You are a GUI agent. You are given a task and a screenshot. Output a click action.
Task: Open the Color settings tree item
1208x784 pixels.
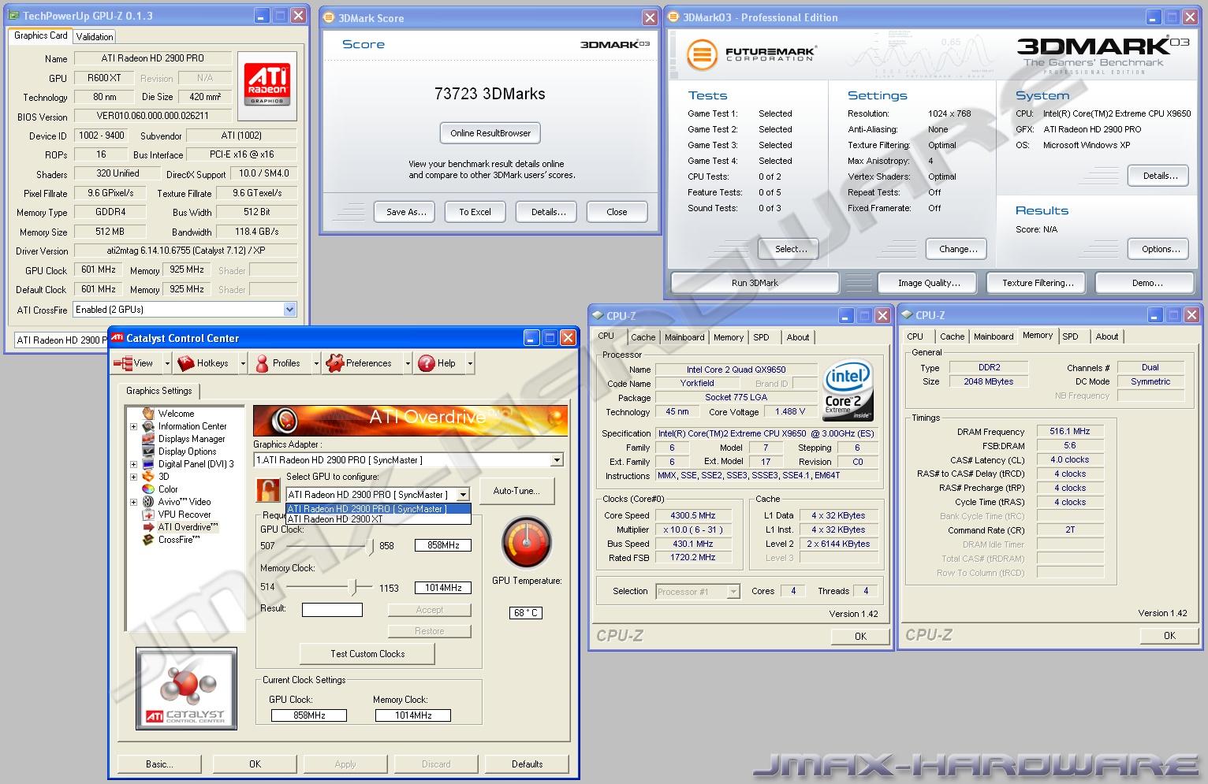168,489
